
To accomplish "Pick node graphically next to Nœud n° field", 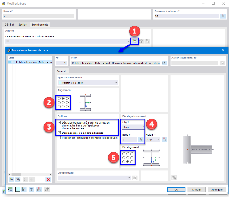I will click(x=164, y=139).
